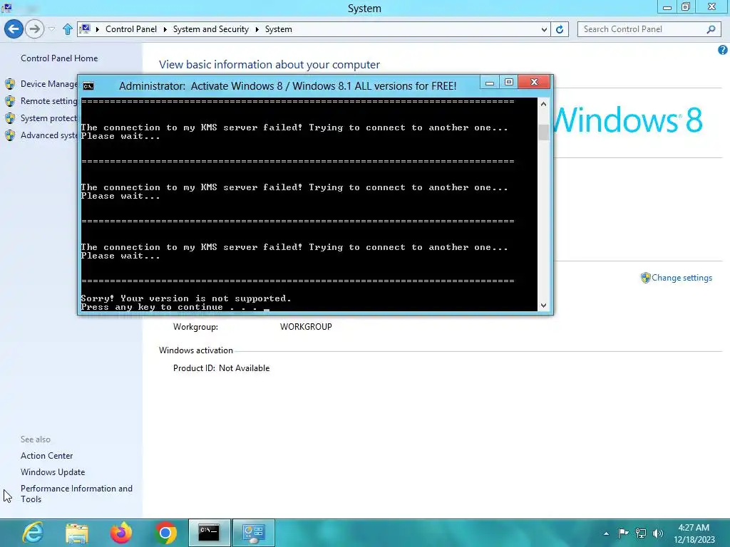Image resolution: width=730 pixels, height=547 pixels.
Task: Click the System icon in address bar
Action: 85,29
